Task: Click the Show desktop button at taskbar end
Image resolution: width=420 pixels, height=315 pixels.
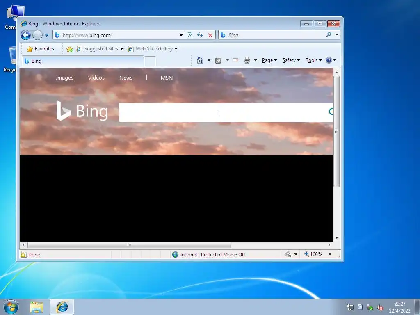Action: tap(417, 307)
